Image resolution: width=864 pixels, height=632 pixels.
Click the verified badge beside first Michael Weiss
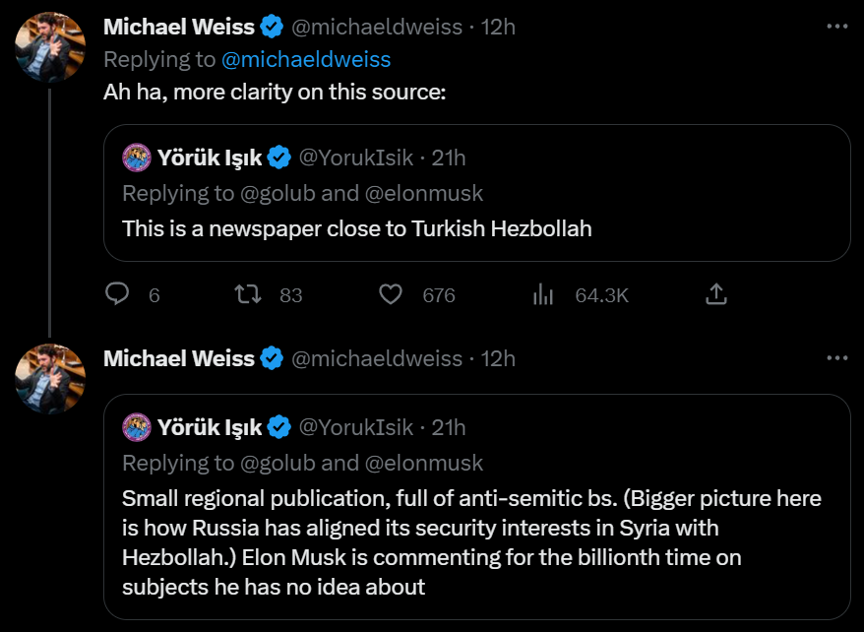[x=272, y=27]
